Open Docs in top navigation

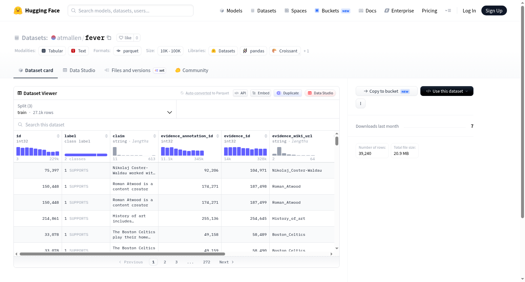(367, 11)
